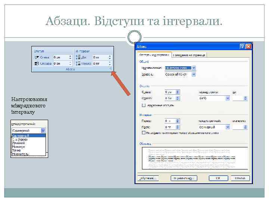
Task: Select the Минимум list option
Action: [29, 147]
